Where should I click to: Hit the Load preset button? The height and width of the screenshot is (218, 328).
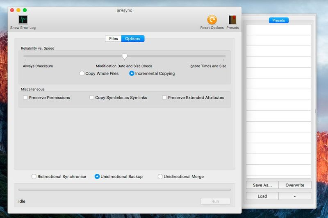262,196
